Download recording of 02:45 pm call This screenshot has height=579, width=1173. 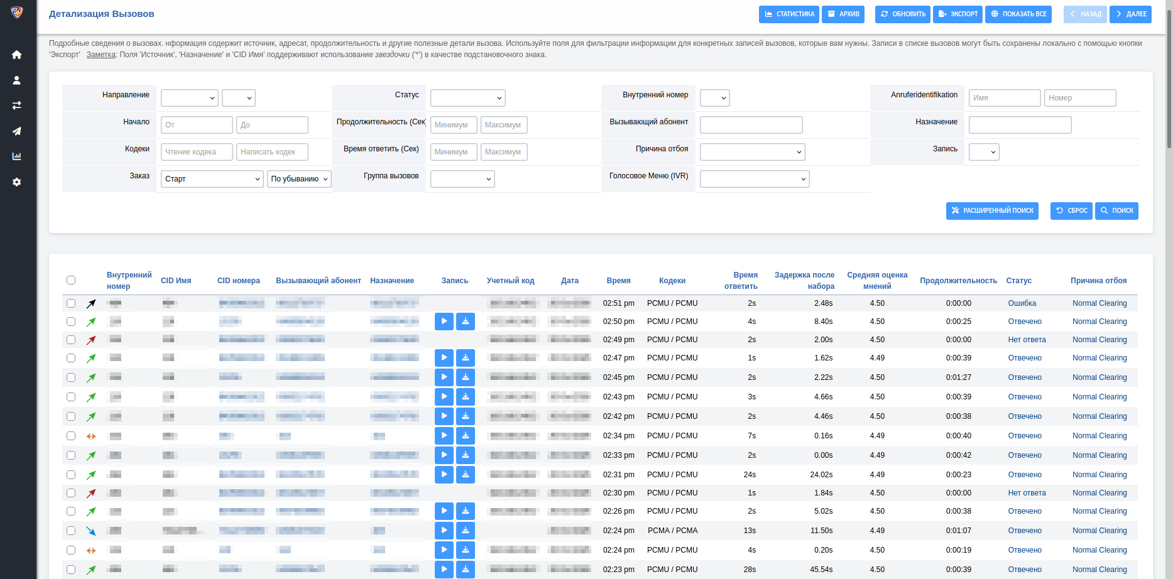coord(466,377)
